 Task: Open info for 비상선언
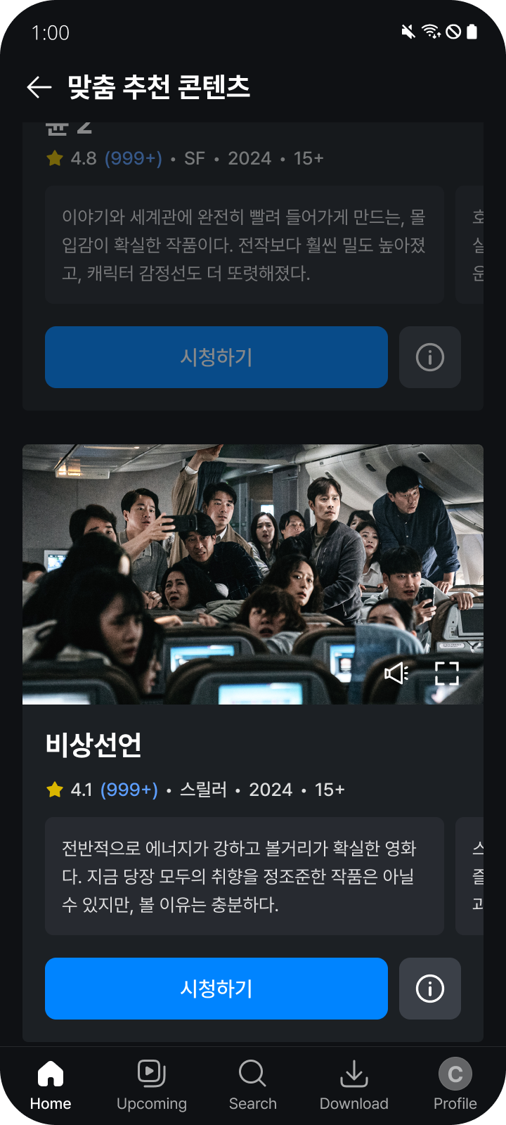430,989
